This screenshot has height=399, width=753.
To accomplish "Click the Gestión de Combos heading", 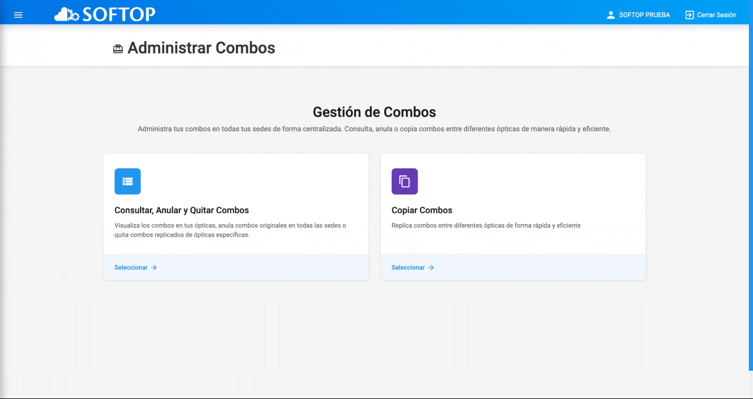I will pyautogui.click(x=375, y=112).
